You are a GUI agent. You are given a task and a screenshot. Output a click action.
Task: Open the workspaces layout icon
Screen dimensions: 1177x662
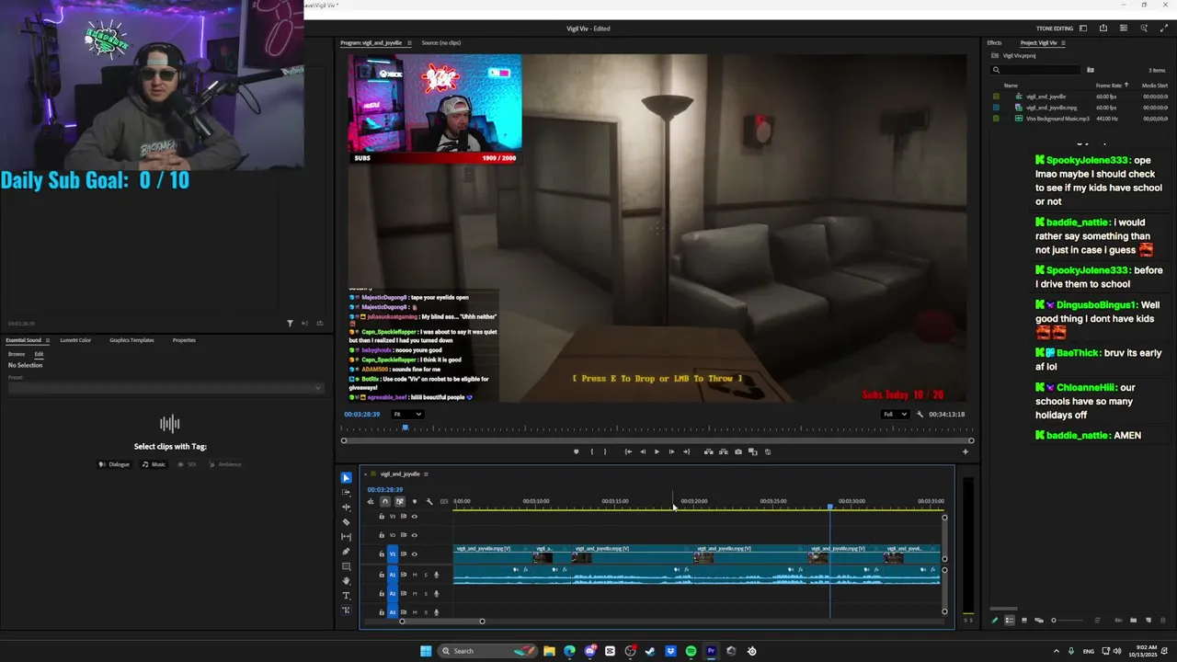(1083, 29)
